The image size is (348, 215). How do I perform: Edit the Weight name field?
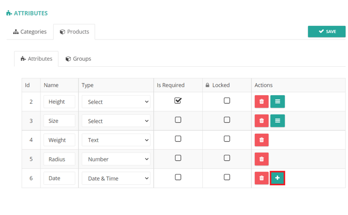[x=59, y=140]
